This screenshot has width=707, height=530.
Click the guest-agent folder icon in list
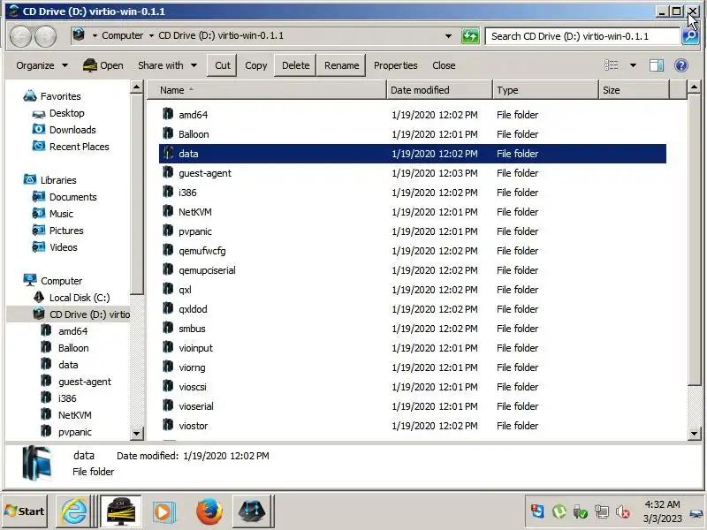(x=168, y=172)
